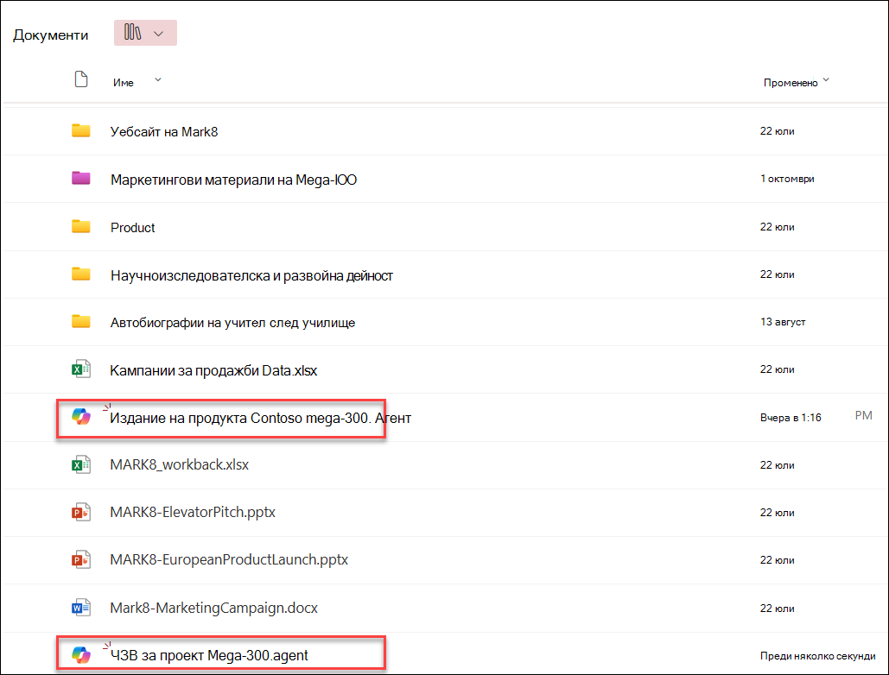Sort by the Променено column header
Image resolution: width=889 pixels, height=675 pixels.
[791, 83]
